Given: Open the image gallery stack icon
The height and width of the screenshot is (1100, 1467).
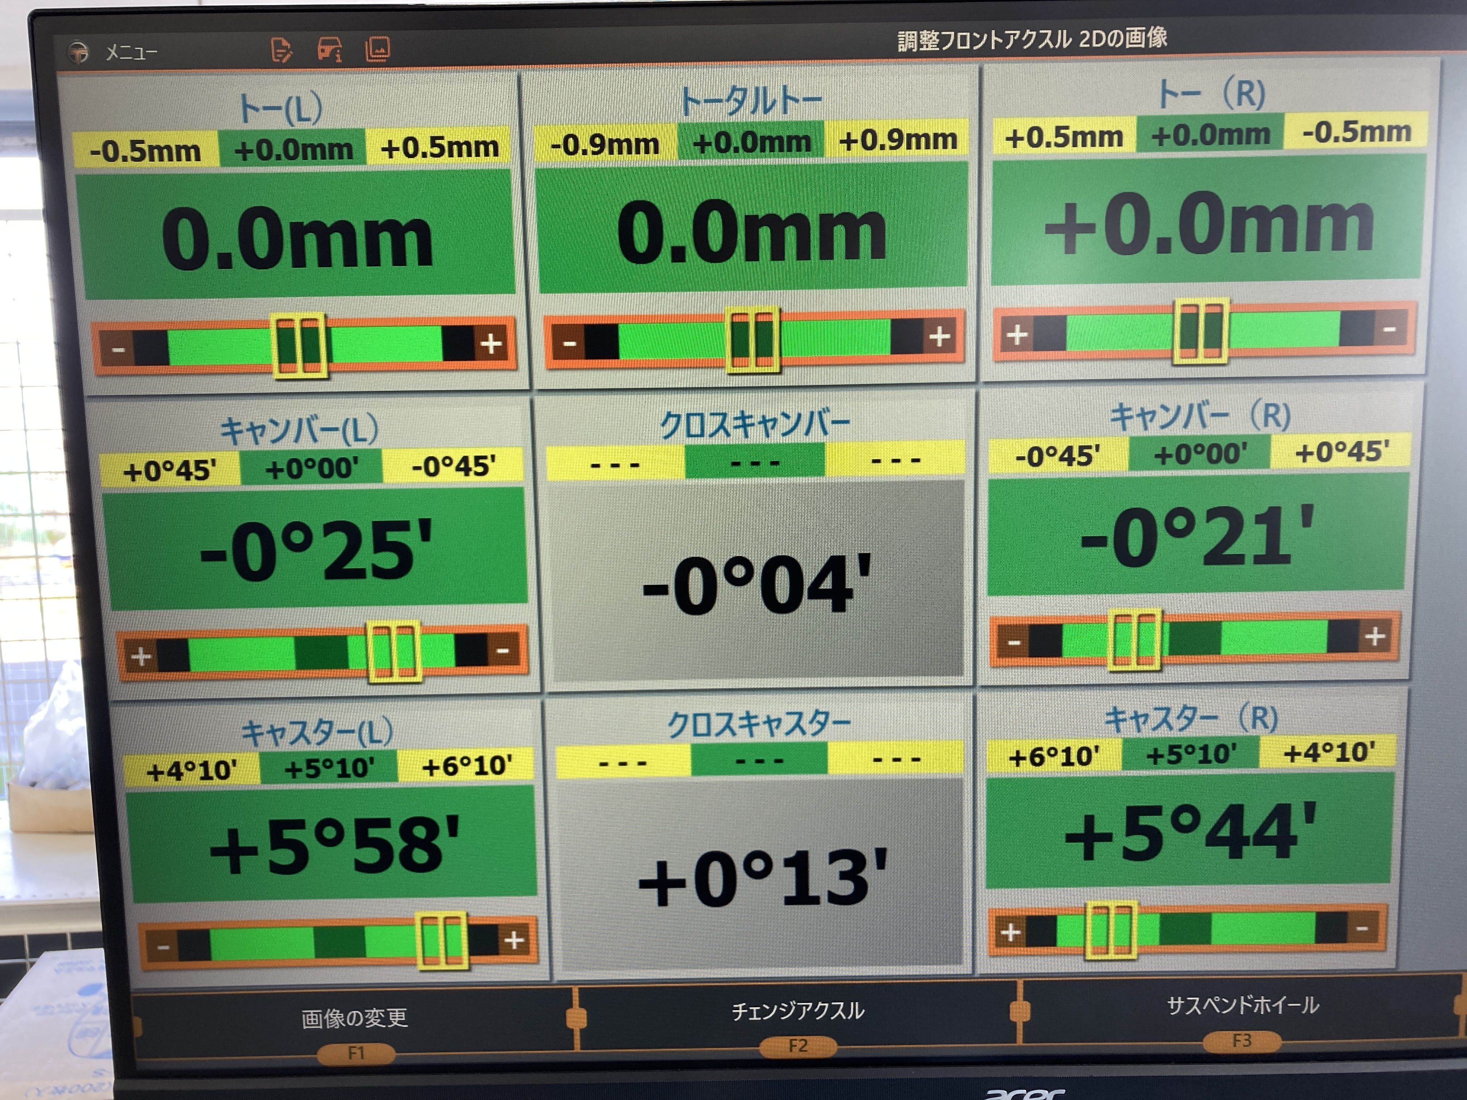Looking at the screenshot, I should [377, 48].
